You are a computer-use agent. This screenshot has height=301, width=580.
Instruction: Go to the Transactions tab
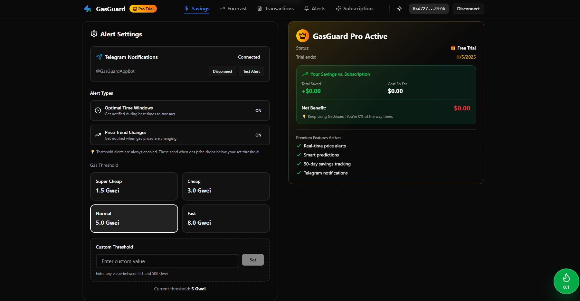click(275, 9)
